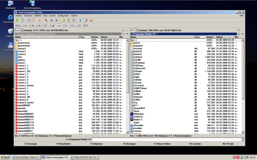Image resolution: width=257 pixels, height=160 pixels.
Task: Switch to drive d button
Action: pyautogui.click(x=31, y=26)
